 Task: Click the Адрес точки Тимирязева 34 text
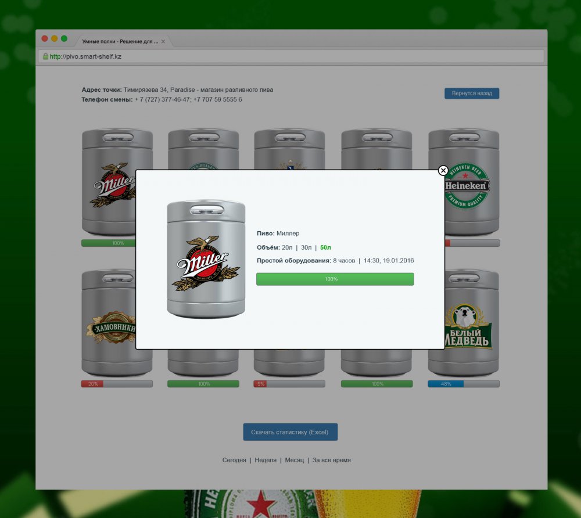177,89
